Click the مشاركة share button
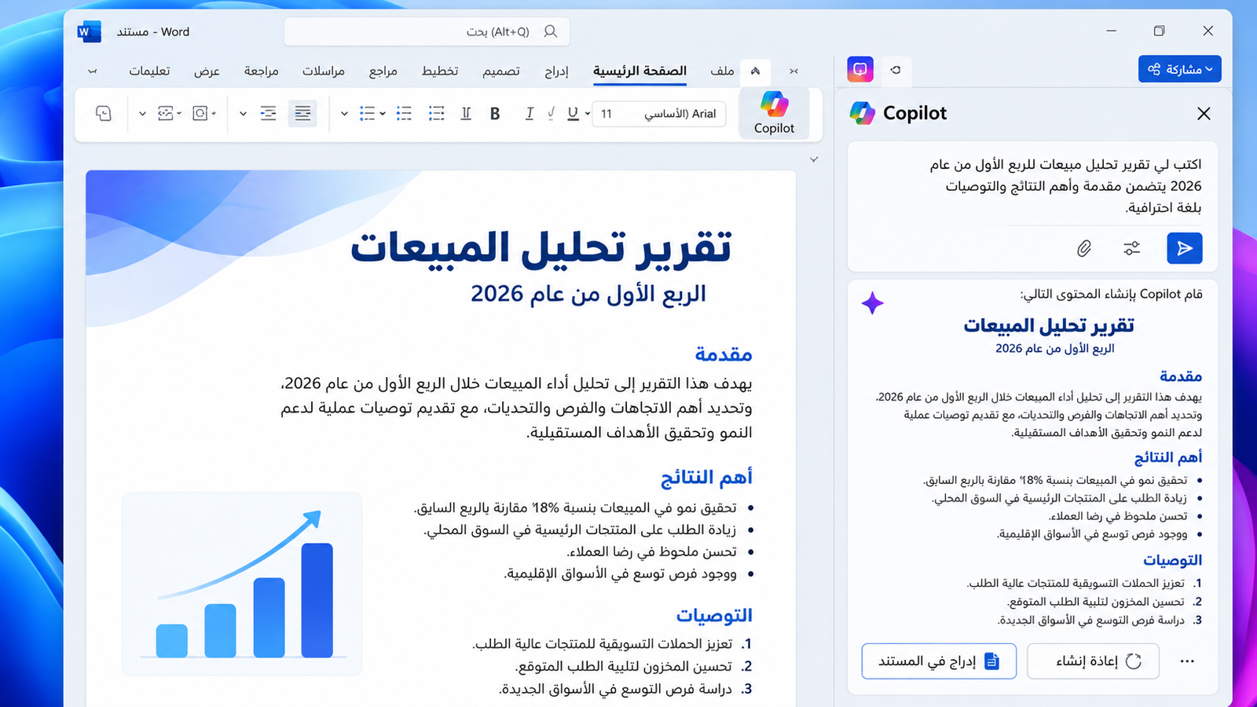Screen dimensions: 1257x707 [1180, 69]
